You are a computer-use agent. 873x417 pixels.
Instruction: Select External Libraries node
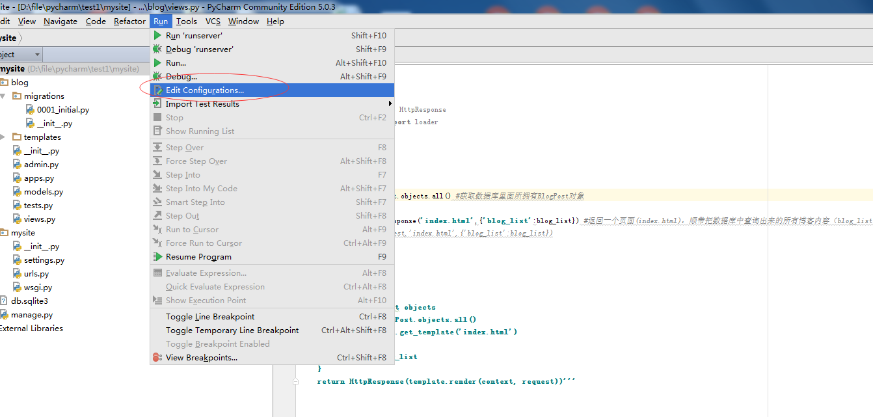[x=31, y=329]
